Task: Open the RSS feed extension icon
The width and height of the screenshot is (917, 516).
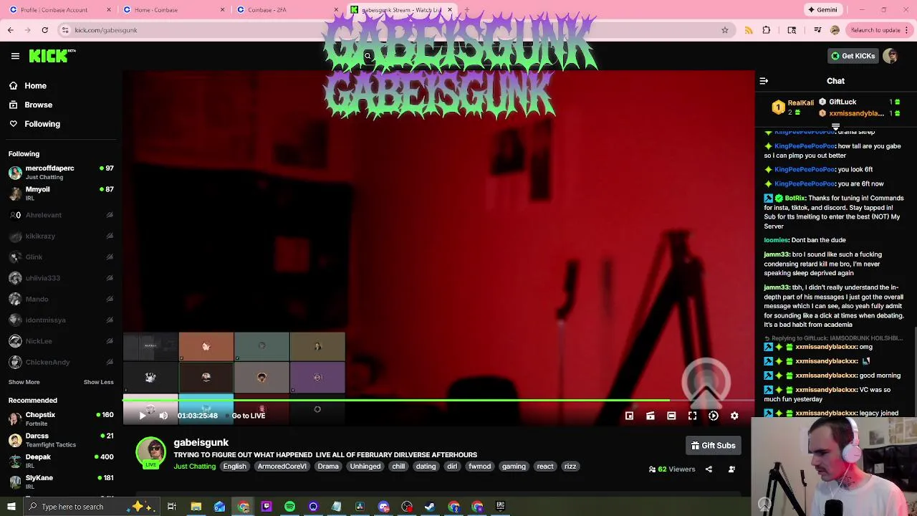Action: tap(749, 30)
